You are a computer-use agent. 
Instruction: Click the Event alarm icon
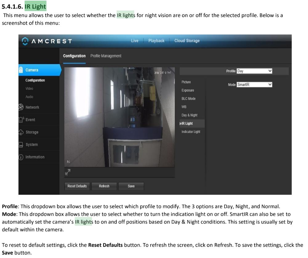point(21,119)
